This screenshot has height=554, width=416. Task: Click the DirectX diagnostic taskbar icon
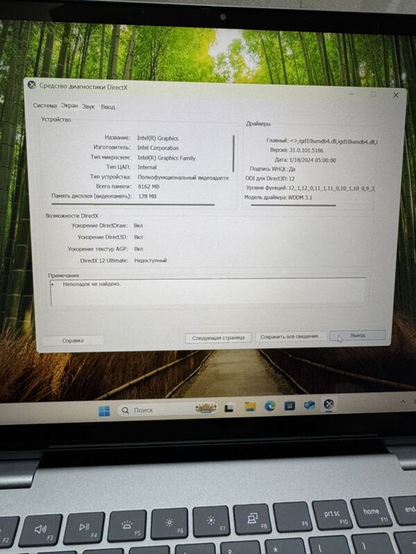click(x=329, y=404)
